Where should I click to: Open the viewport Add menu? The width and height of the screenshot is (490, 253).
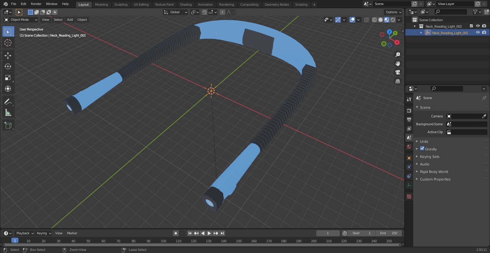coord(70,20)
